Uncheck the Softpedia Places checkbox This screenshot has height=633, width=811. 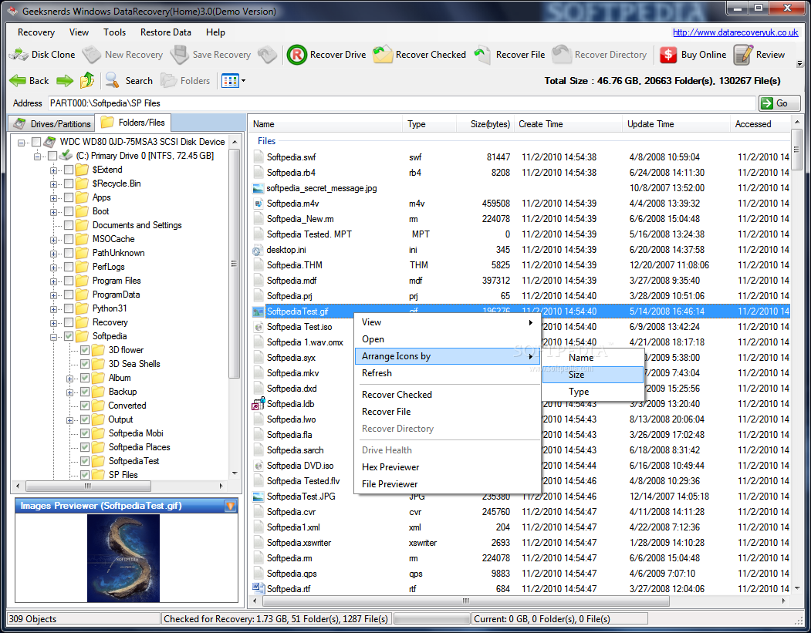pyautogui.click(x=85, y=447)
